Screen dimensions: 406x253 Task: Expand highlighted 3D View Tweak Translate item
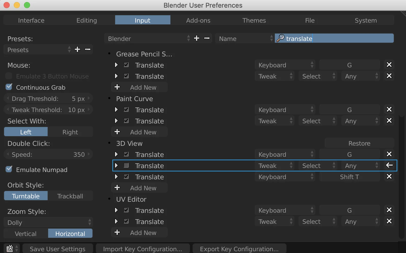(x=116, y=165)
